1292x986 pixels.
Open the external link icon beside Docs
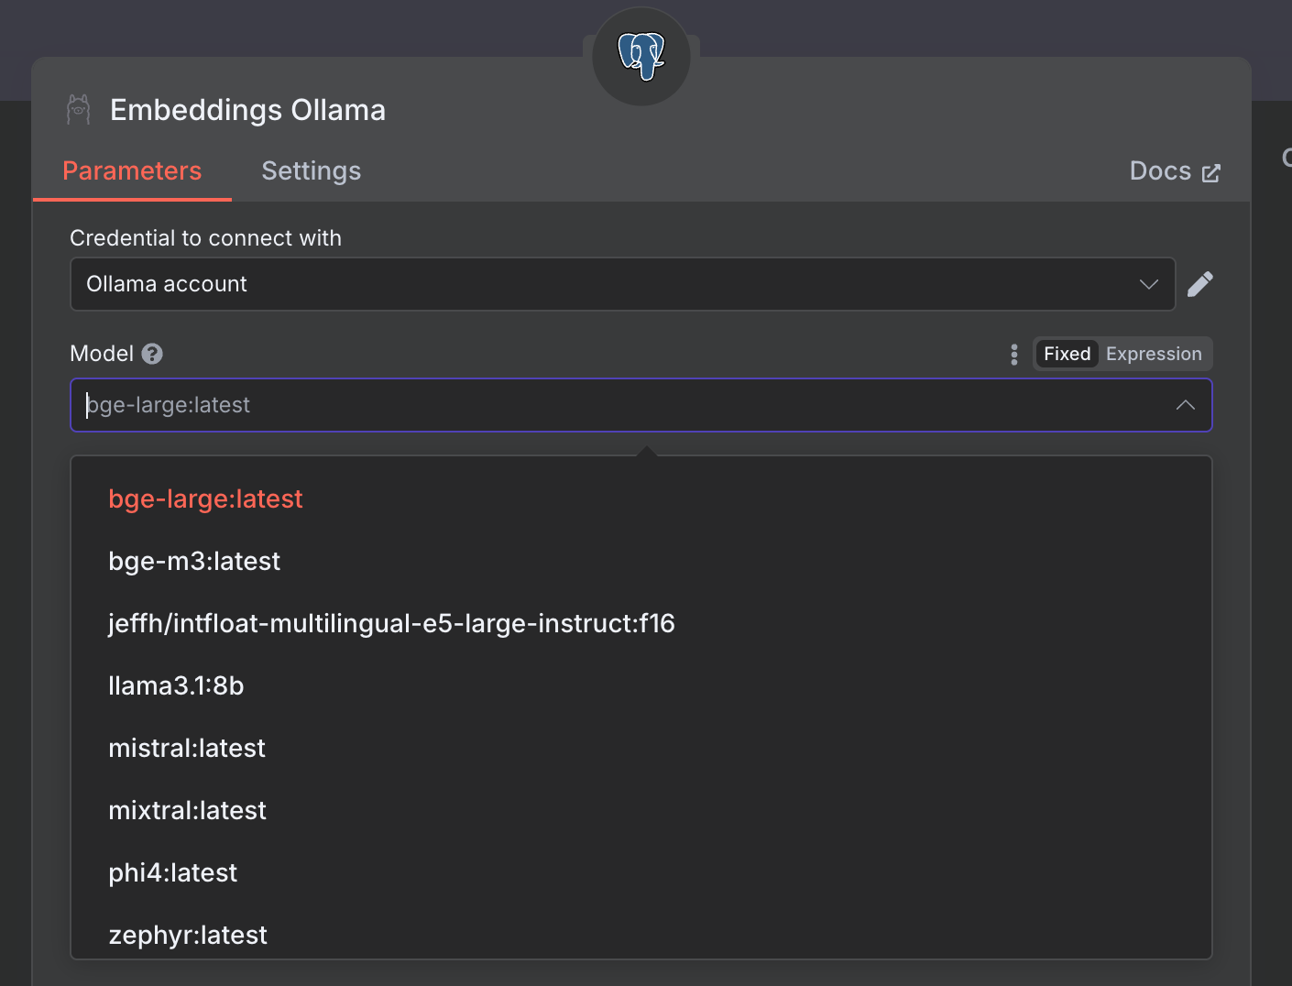point(1211,173)
